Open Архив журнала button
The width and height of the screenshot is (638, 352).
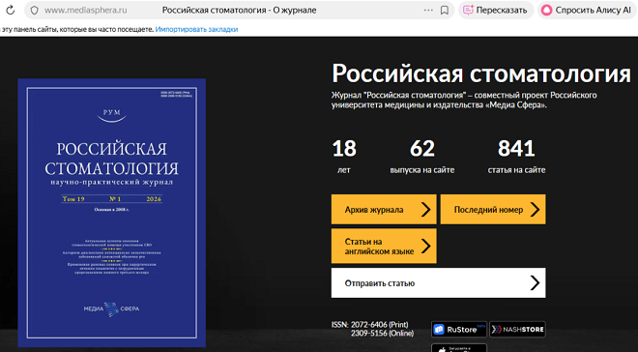[x=384, y=210]
